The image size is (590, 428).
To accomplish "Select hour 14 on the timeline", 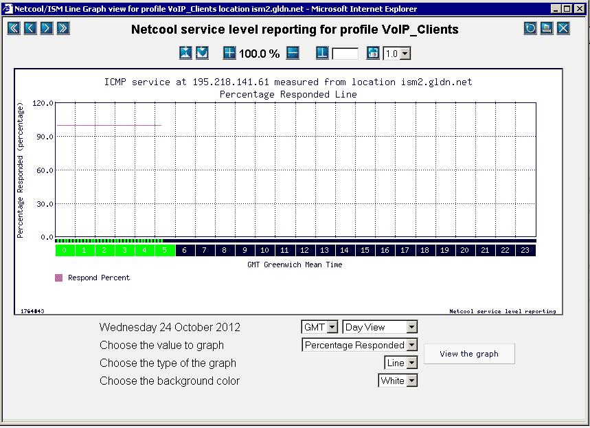I will [x=344, y=250].
